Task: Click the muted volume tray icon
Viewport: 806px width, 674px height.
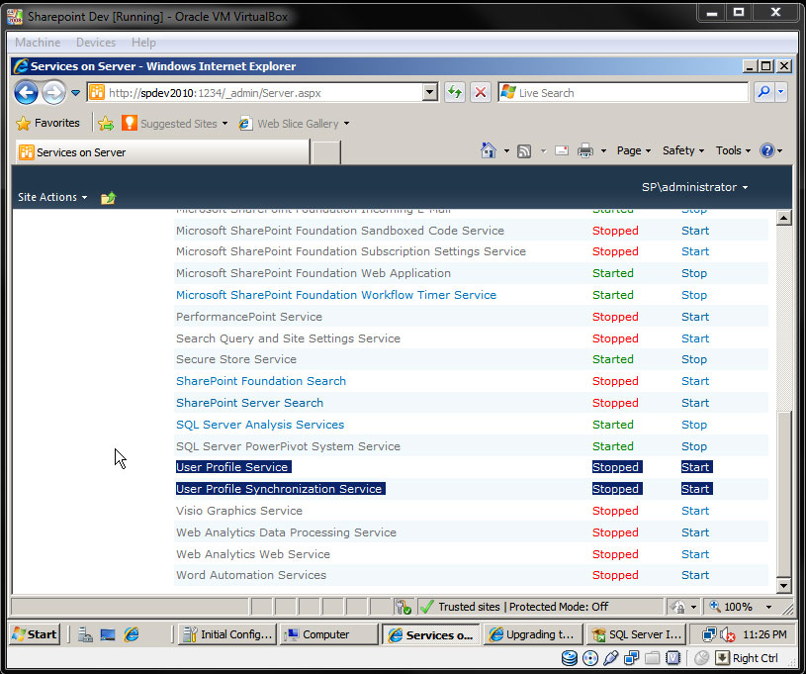Action: coord(727,634)
